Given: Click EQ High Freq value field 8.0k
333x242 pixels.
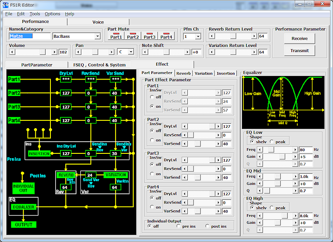Looking at the screenshot, I should click(306, 215).
